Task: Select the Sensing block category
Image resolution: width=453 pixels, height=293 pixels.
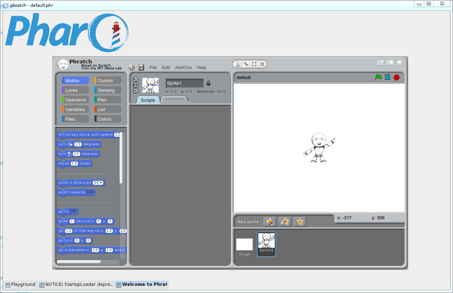Action: pos(107,90)
